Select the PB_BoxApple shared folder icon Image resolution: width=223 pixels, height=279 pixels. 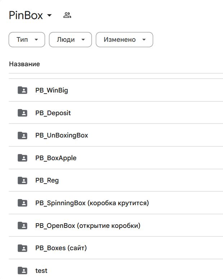[x=22, y=158]
